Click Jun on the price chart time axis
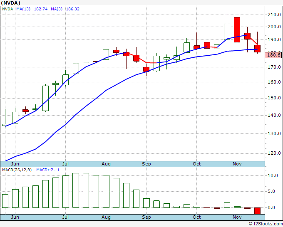This screenshot has width=283, height=227. coord(15,164)
